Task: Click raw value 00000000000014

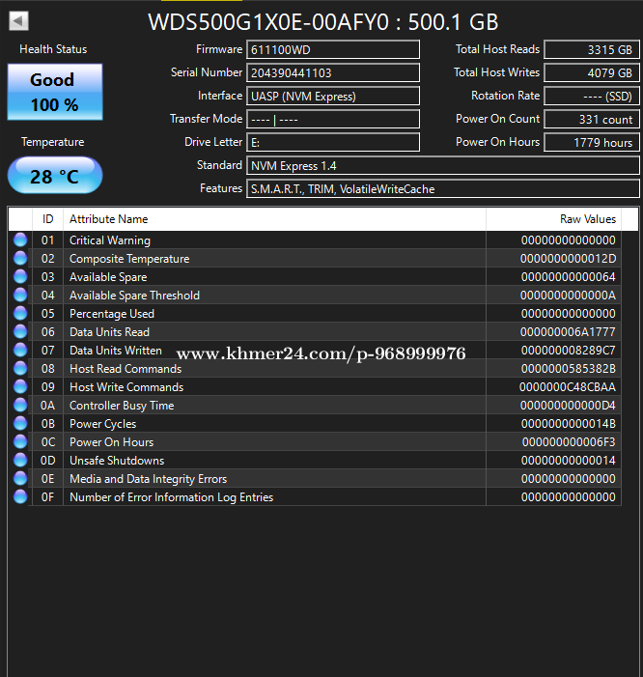Action: (569, 461)
